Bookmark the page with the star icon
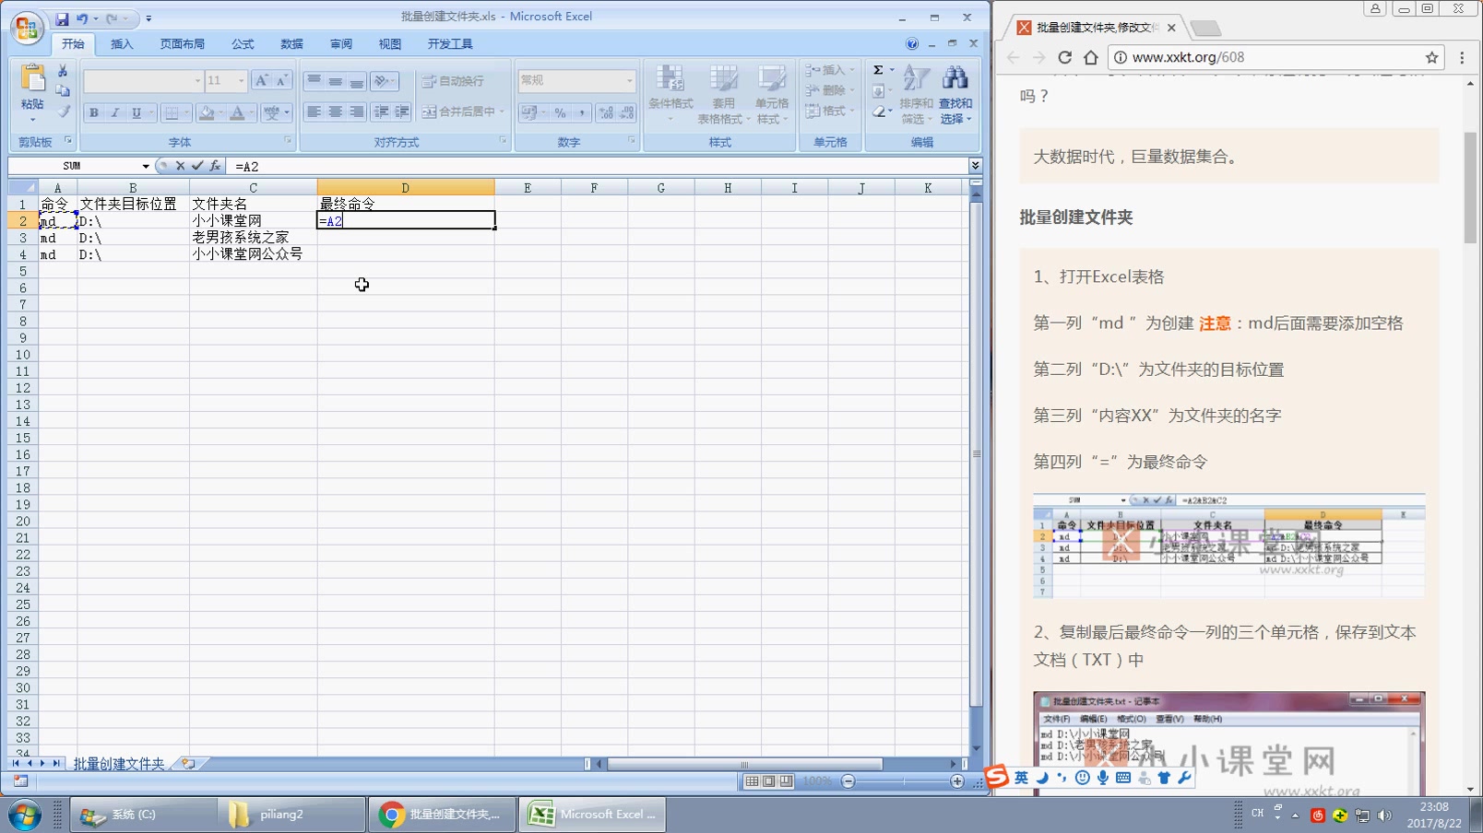The height and width of the screenshot is (833, 1483). 1431,57
